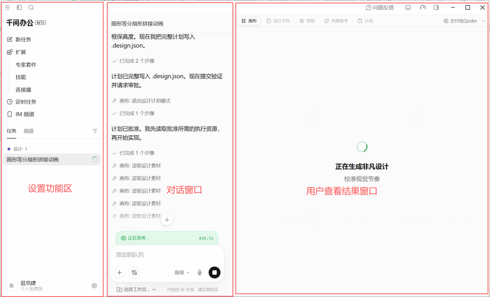Expand the 高级 model dropdown
490x297 pixels.
pyautogui.click(x=182, y=273)
